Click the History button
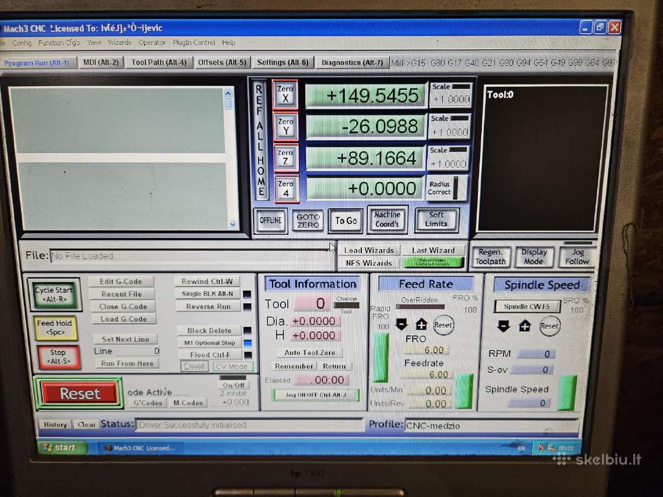 point(55,425)
